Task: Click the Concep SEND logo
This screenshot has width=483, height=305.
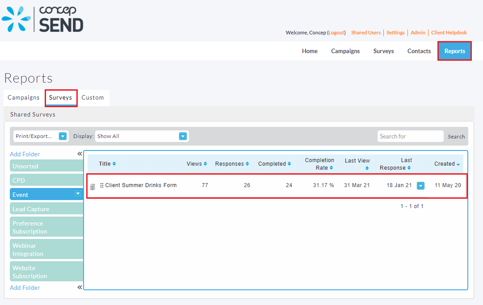Action: pos(42,19)
